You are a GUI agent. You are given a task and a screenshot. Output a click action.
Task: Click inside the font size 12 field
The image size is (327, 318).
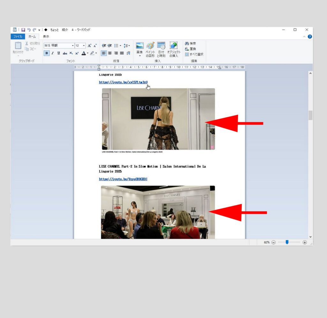pos(79,45)
